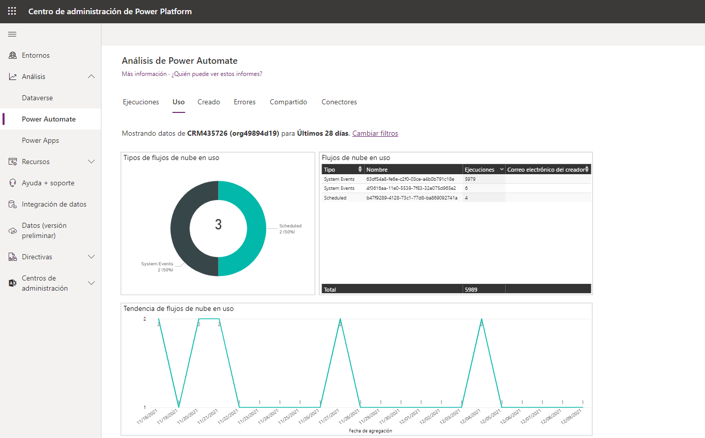Click the Integración de datos icon
Screen dimensions: 705x438
pyautogui.click(x=13, y=204)
